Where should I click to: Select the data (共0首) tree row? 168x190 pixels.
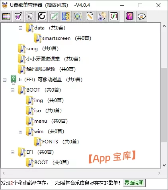[x=50, y=28]
